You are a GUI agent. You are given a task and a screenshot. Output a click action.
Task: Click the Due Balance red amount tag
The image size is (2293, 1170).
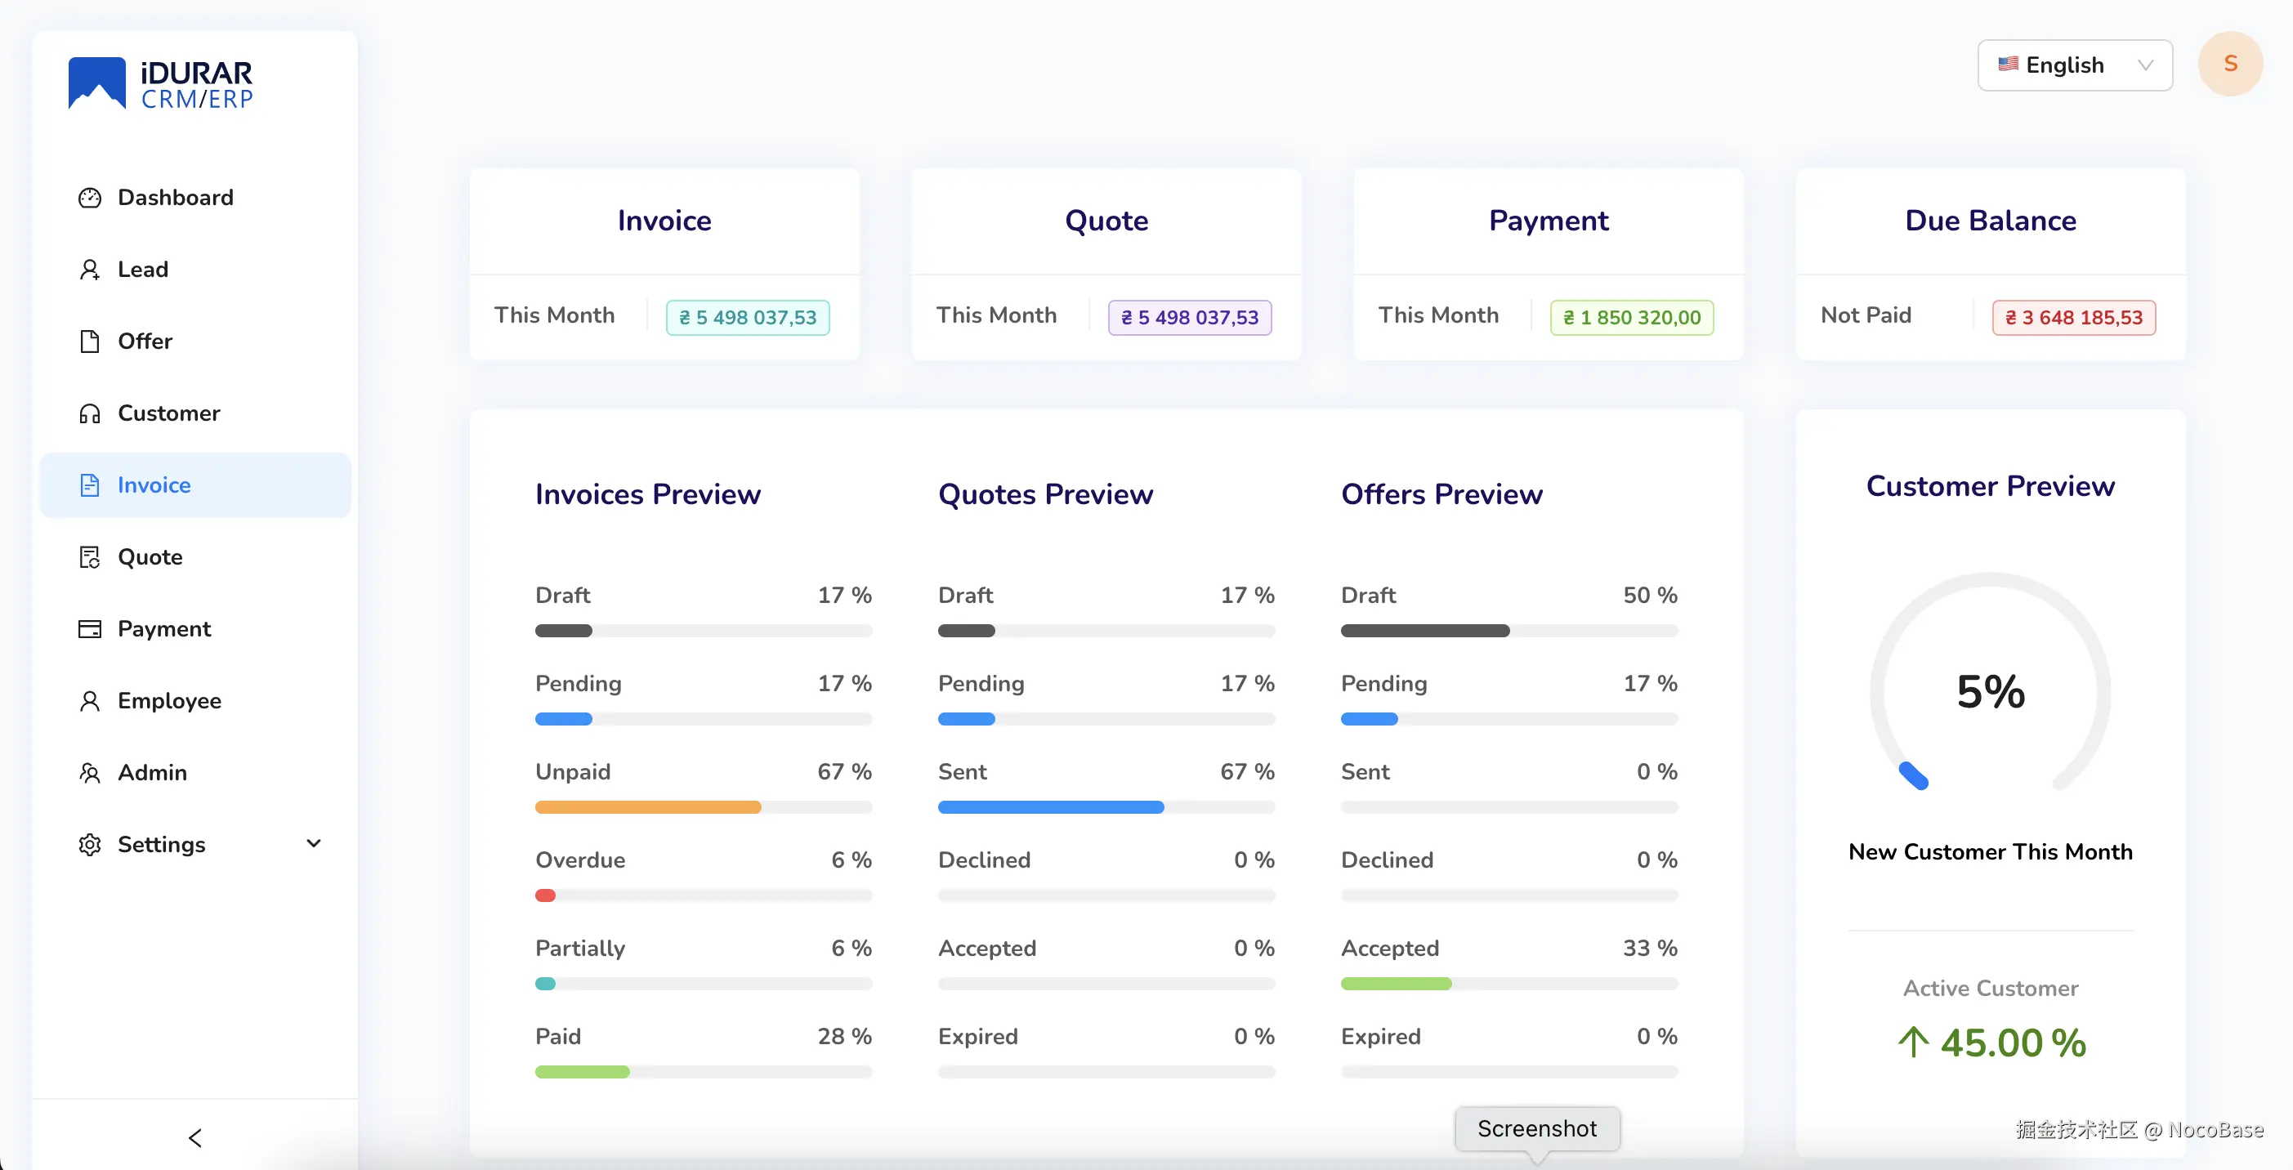click(x=2073, y=318)
